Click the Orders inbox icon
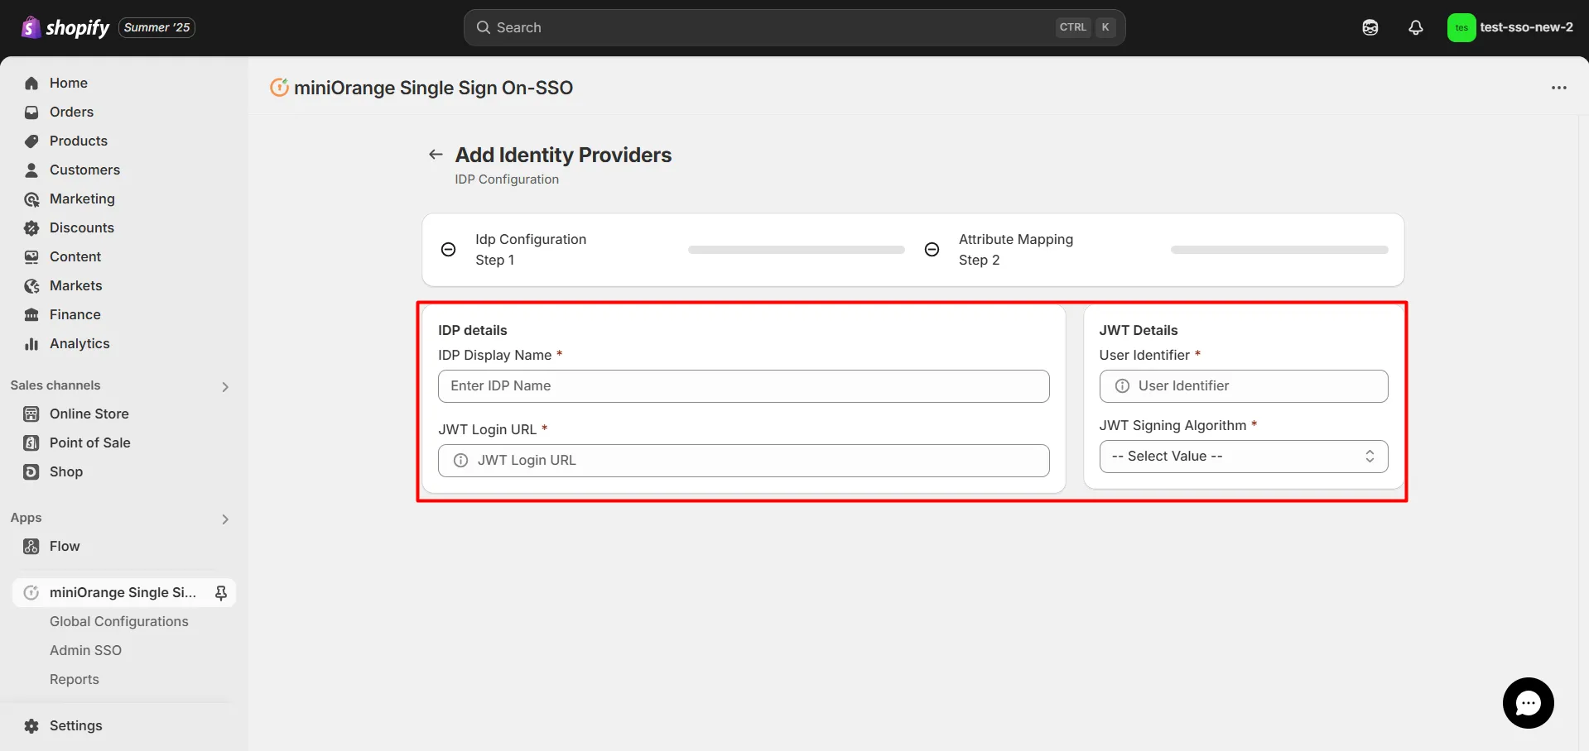This screenshot has height=751, width=1589. click(31, 112)
